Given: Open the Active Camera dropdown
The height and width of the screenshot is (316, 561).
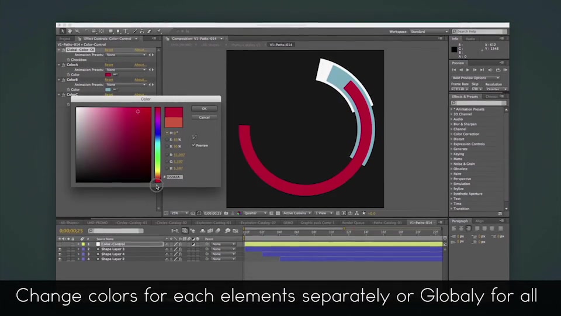Looking at the screenshot, I should (297, 213).
